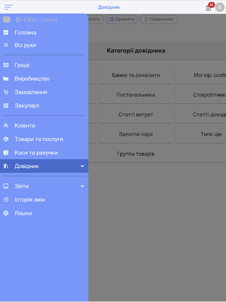This screenshot has height=302, width=226.
Task: Click the Языки globe icon
Action: point(6,213)
